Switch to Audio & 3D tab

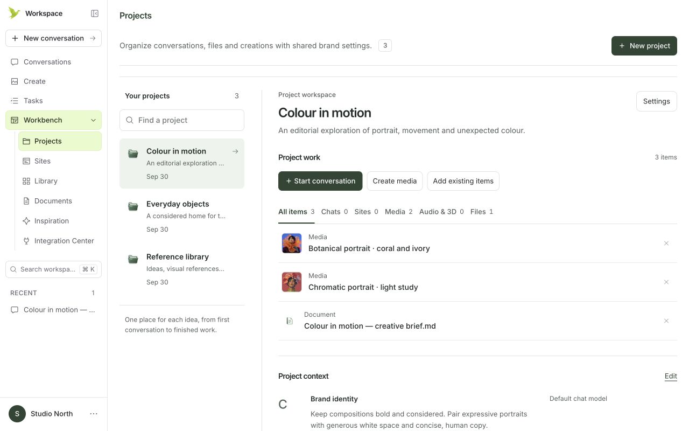(x=441, y=212)
